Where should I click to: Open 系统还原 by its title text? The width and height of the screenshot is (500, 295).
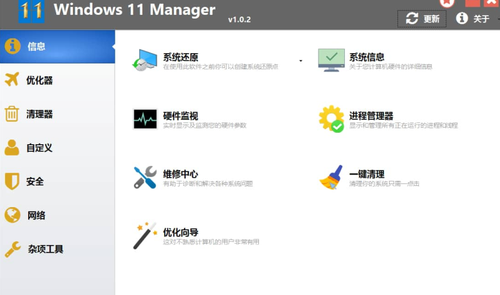tap(181, 58)
